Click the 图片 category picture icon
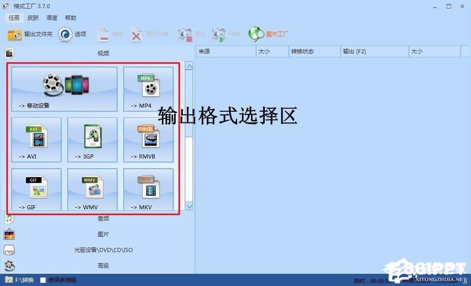Viewport: 471px width, 286px height. 9,234
